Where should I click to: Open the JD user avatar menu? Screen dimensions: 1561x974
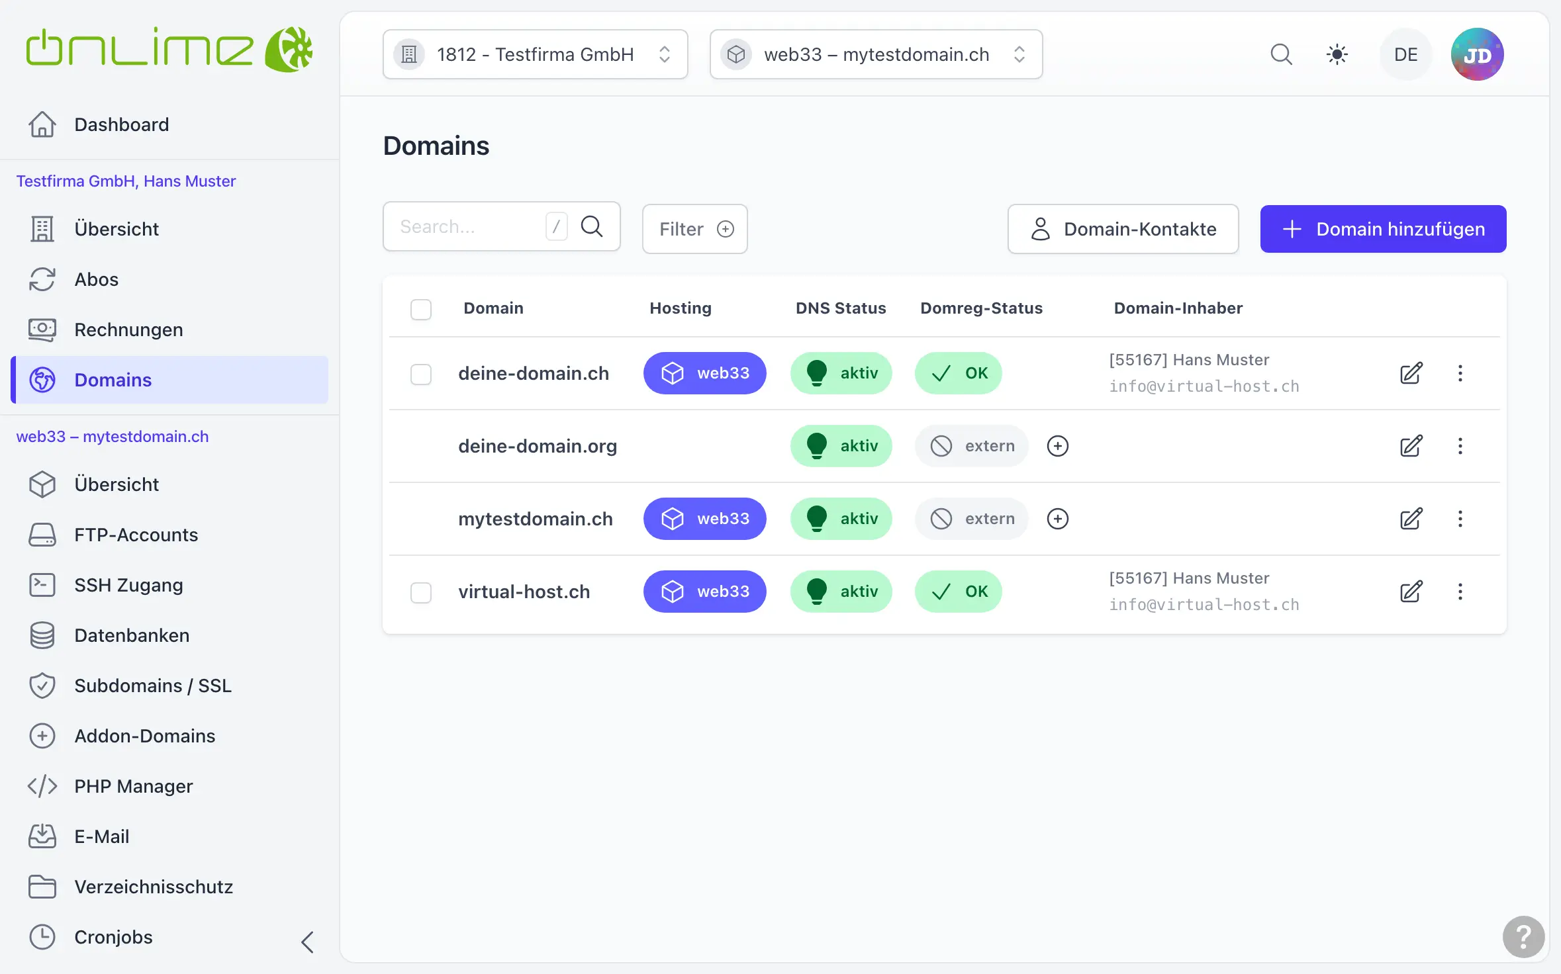click(1477, 54)
